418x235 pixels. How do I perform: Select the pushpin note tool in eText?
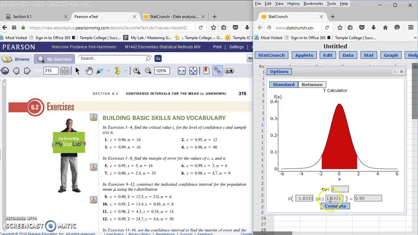(118, 71)
